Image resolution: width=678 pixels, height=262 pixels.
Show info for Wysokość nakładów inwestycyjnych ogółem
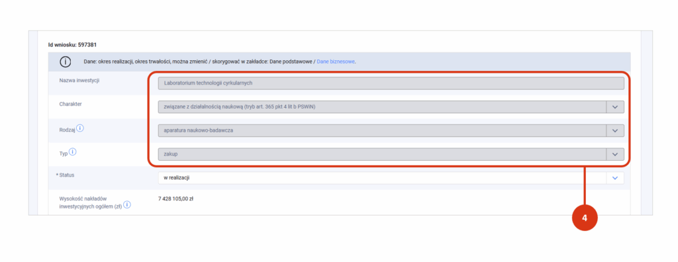127,205
